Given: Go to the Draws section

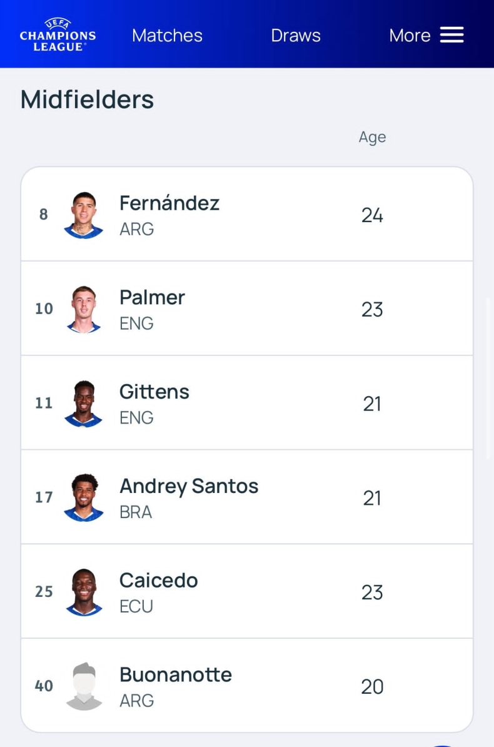Looking at the screenshot, I should coord(295,36).
